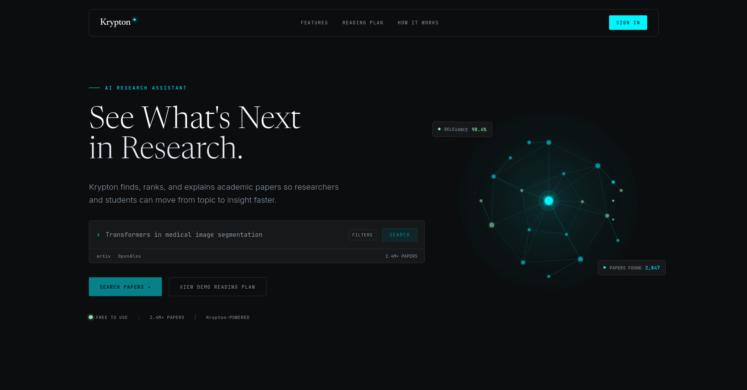
Task: Click the See What's Next in Research headline
Action: pos(195,133)
